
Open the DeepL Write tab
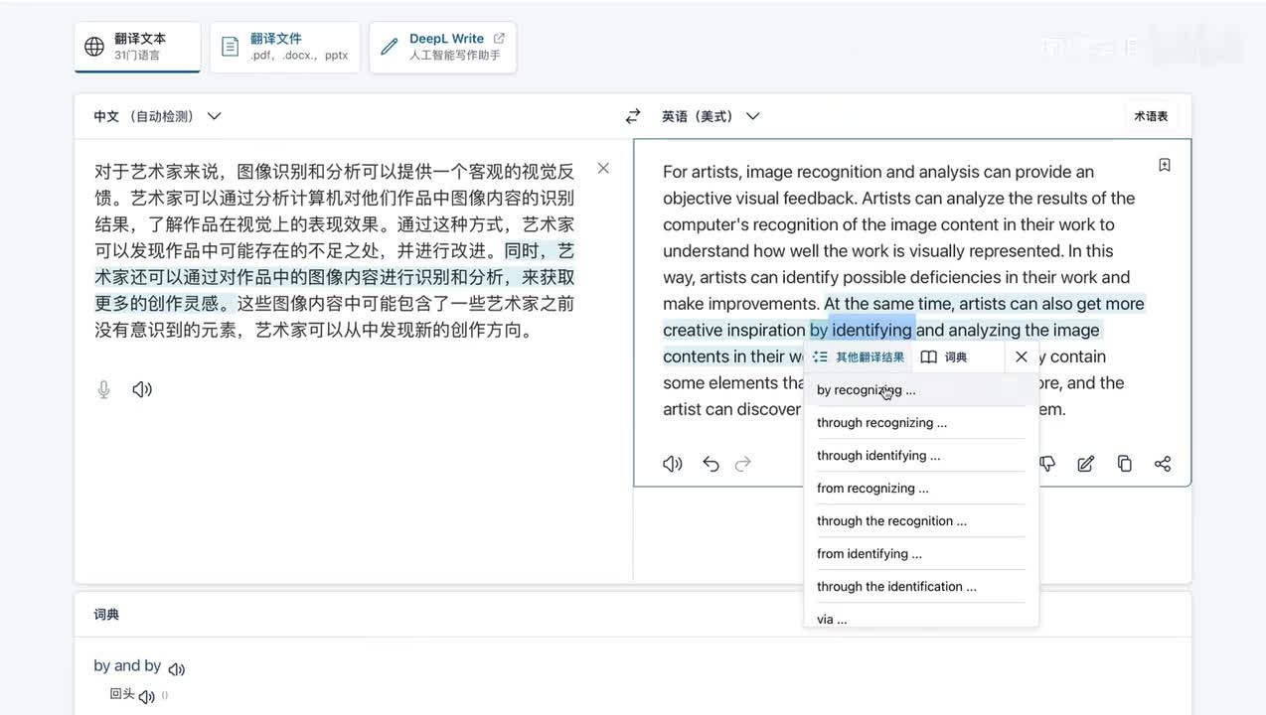[x=443, y=47]
